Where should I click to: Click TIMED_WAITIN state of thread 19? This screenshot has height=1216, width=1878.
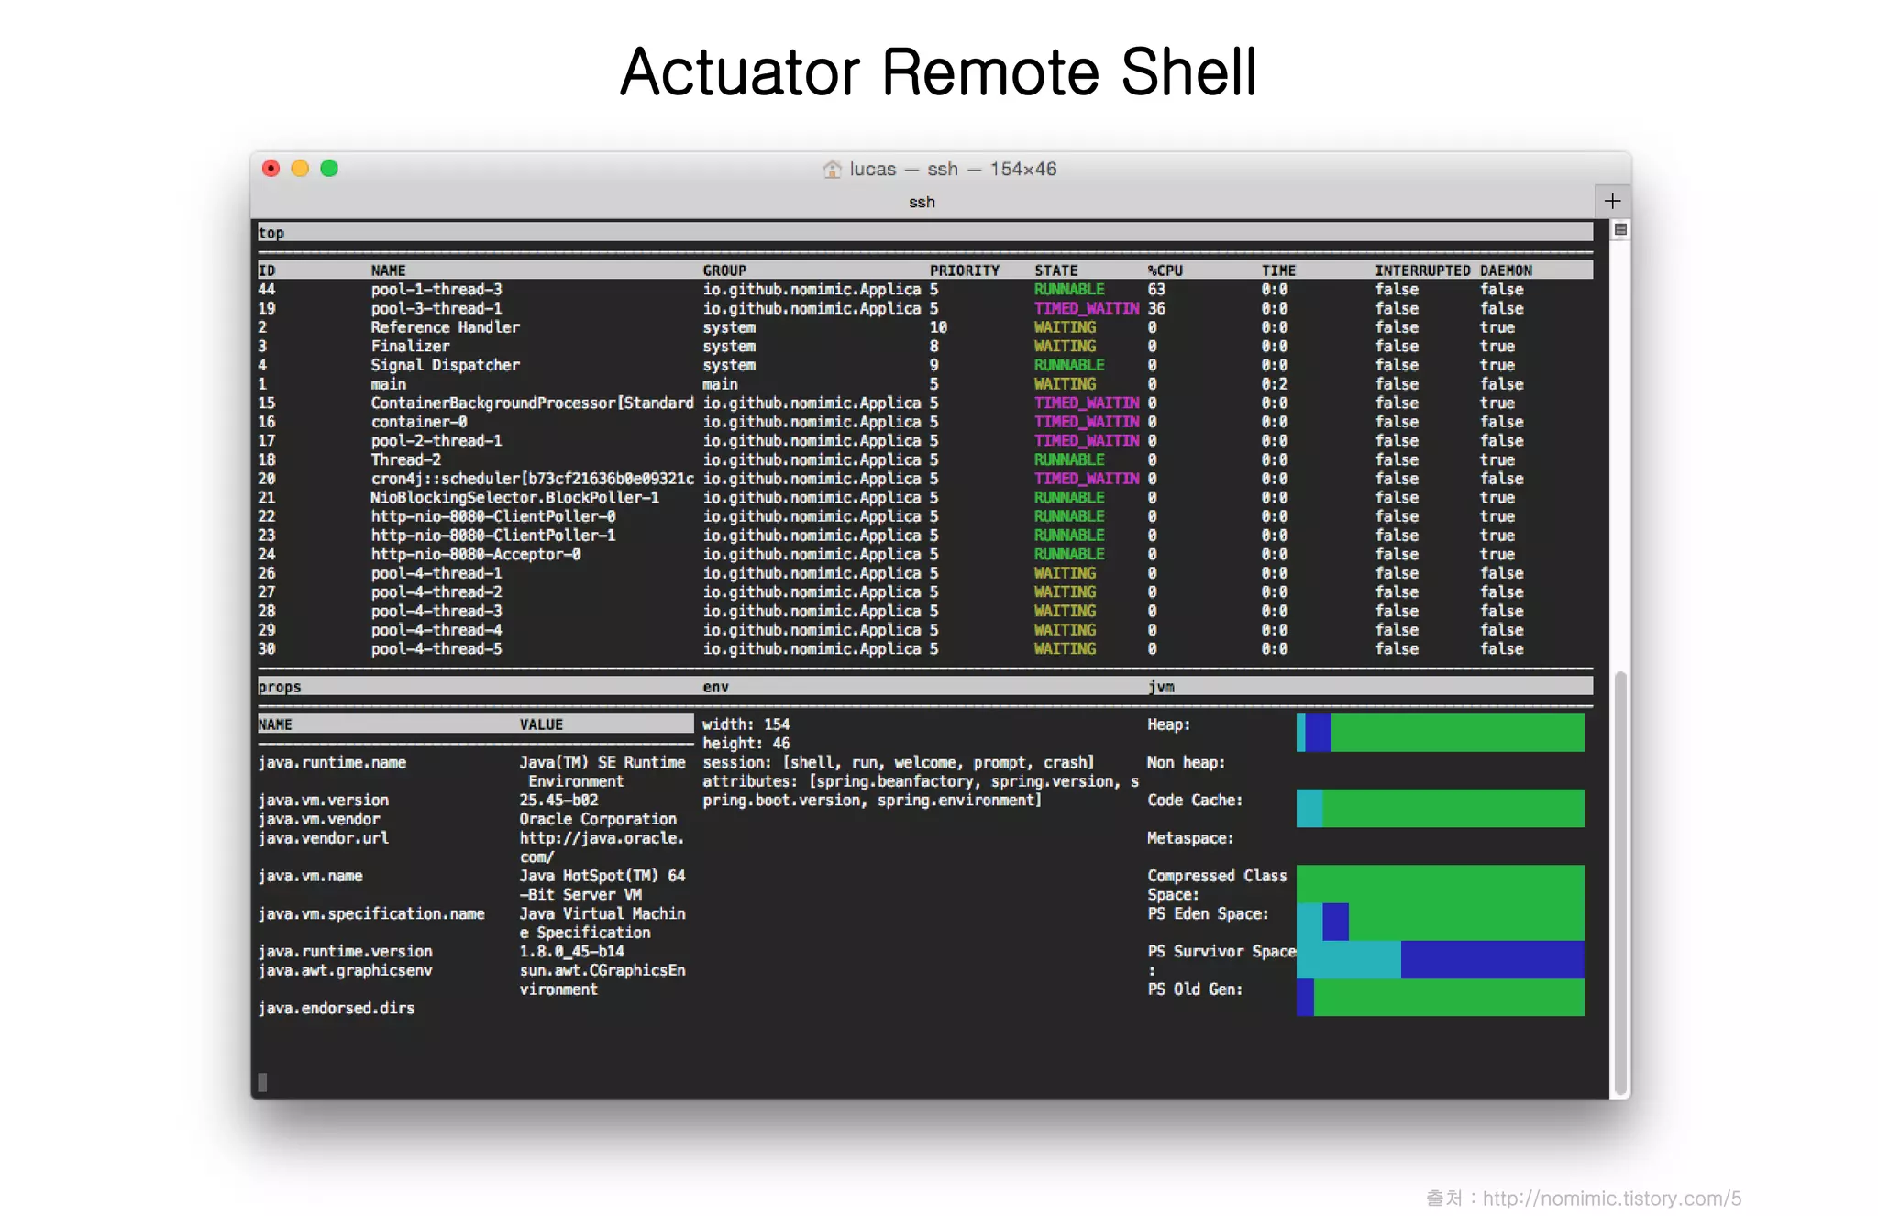1087,308
